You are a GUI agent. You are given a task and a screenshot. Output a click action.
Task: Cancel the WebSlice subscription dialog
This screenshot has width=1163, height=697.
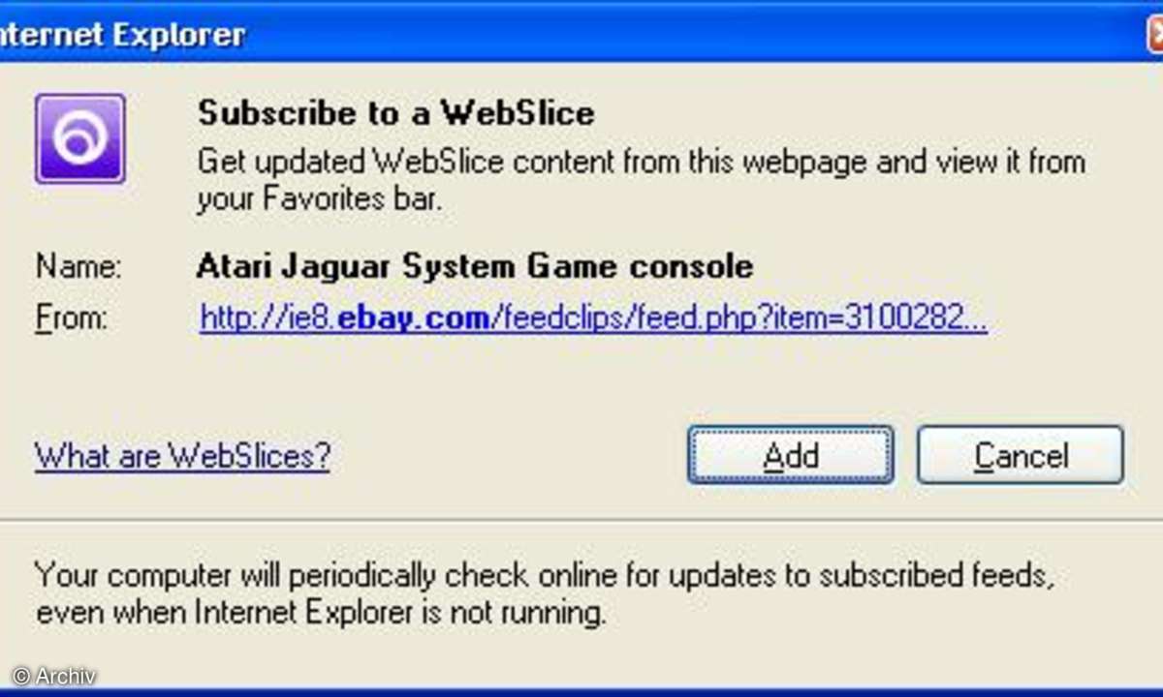pos(1021,455)
